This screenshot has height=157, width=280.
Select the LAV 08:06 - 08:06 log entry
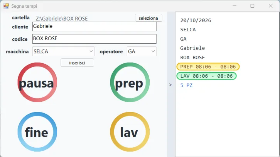tap(206, 76)
